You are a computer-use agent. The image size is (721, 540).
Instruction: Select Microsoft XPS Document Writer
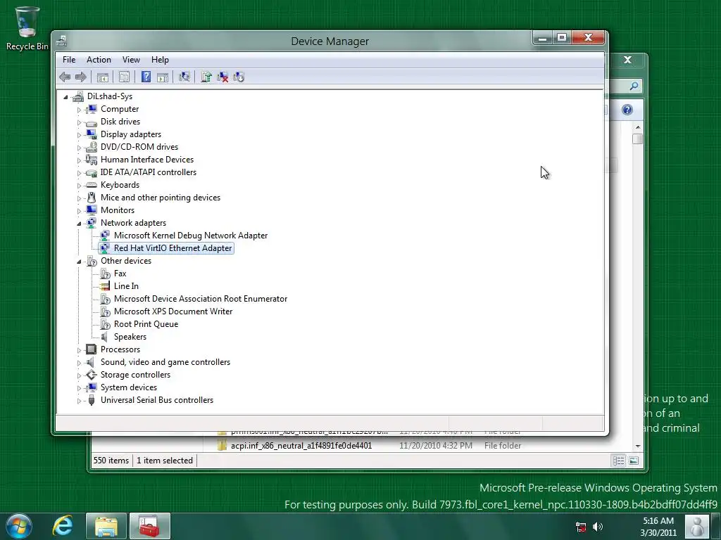[x=173, y=311]
